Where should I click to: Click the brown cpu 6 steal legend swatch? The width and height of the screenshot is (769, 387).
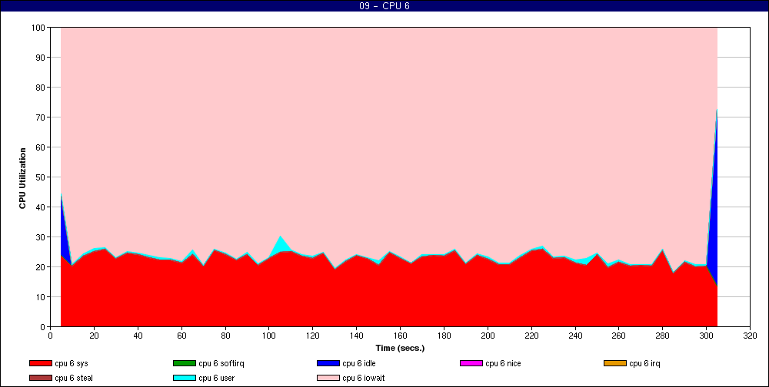pos(40,379)
